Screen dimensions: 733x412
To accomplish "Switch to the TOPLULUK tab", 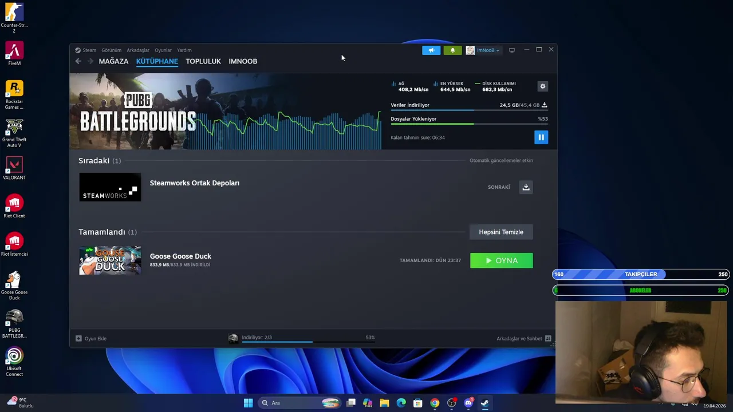I will (203, 61).
